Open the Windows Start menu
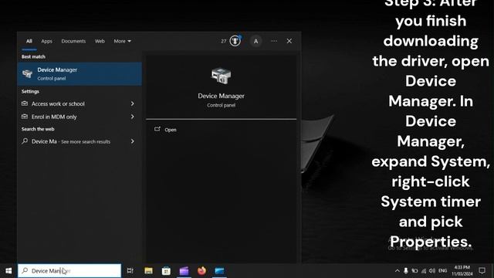Image resolution: width=494 pixels, height=278 pixels. pos(8,271)
